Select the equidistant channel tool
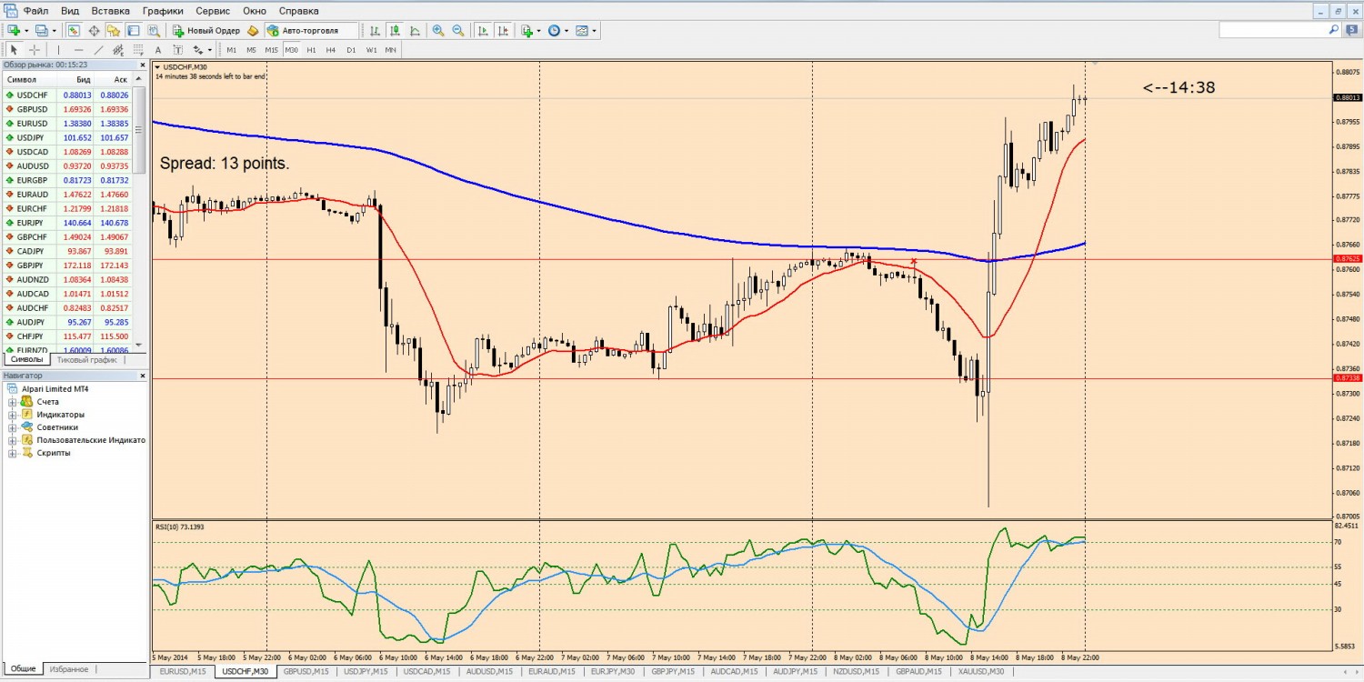 tap(118, 50)
